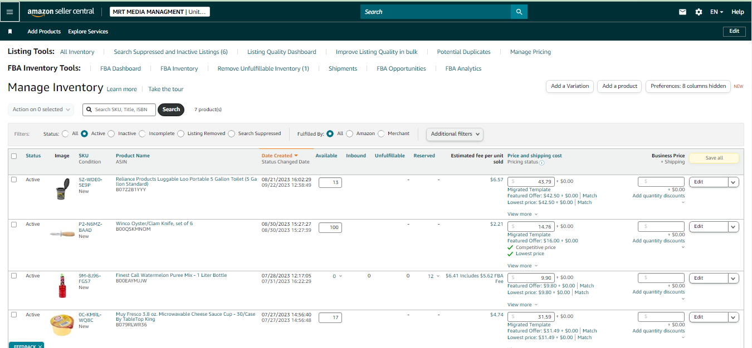Open the Listing Quality Dashboard

point(281,52)
